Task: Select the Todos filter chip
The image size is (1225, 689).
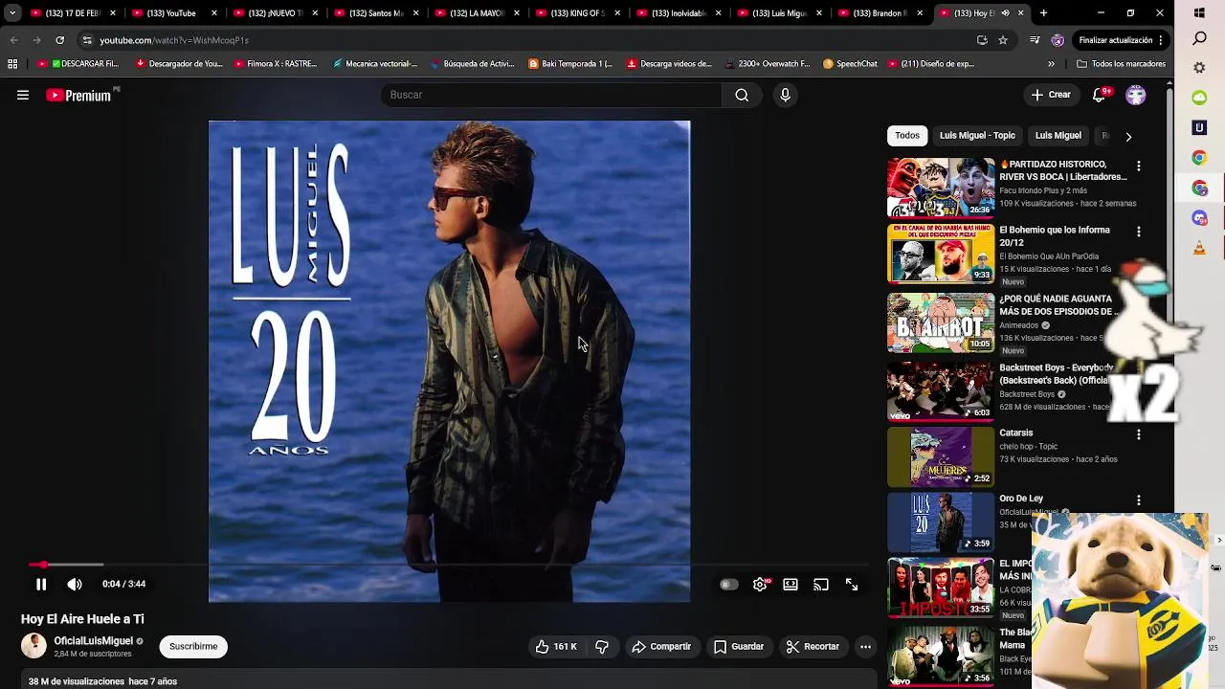Action: 907,136
